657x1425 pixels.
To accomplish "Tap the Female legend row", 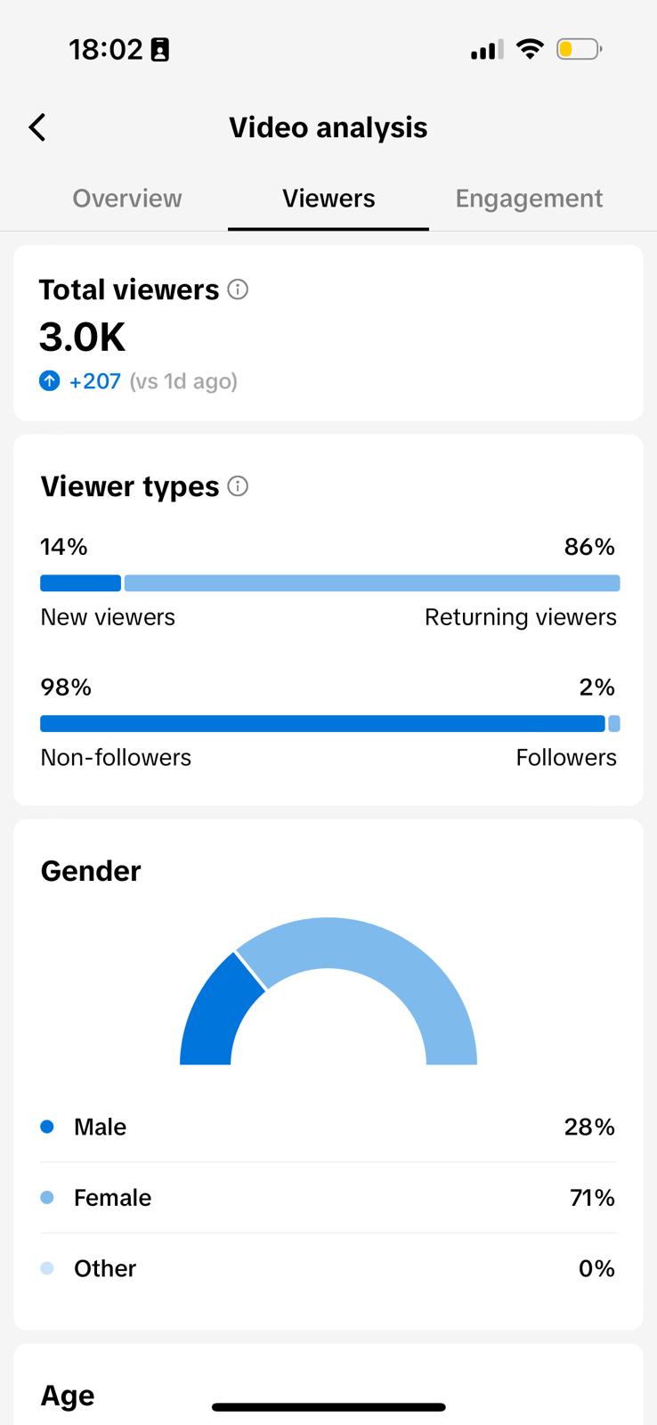I will point(328,1198).
